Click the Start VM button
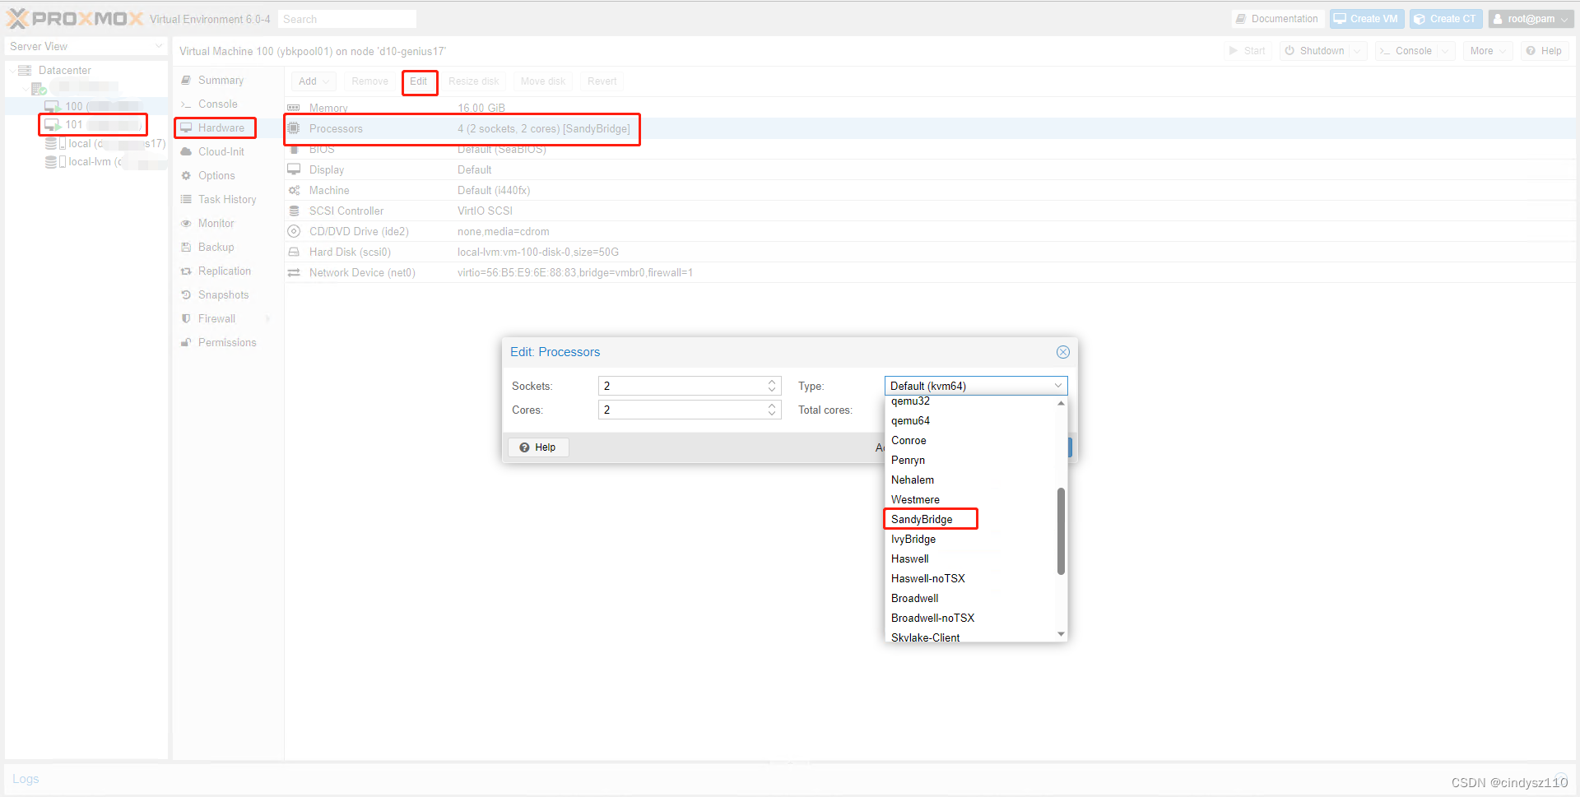 click(x=1247, y=51)
